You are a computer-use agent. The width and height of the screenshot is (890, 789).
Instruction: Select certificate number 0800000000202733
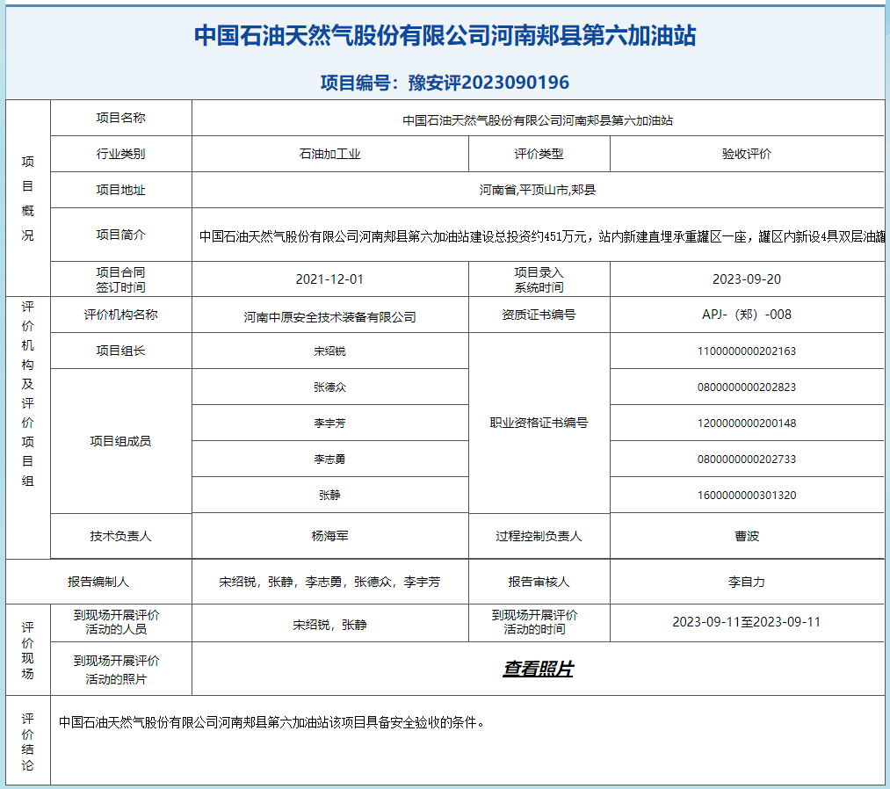[x=747, y=460]
